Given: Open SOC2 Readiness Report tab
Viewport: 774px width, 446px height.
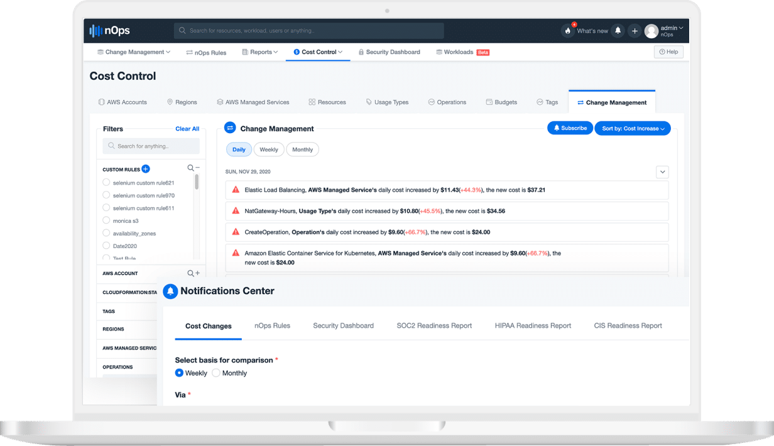Looking at the screenshot, I should (434, 325).
